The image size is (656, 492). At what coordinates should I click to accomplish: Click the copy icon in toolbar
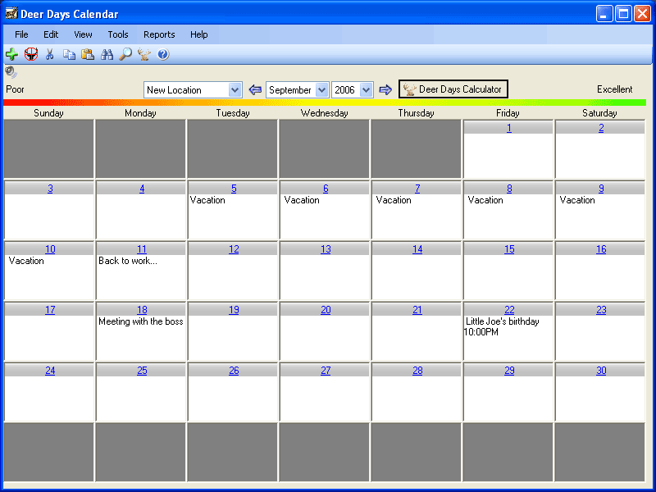[69, 54]
